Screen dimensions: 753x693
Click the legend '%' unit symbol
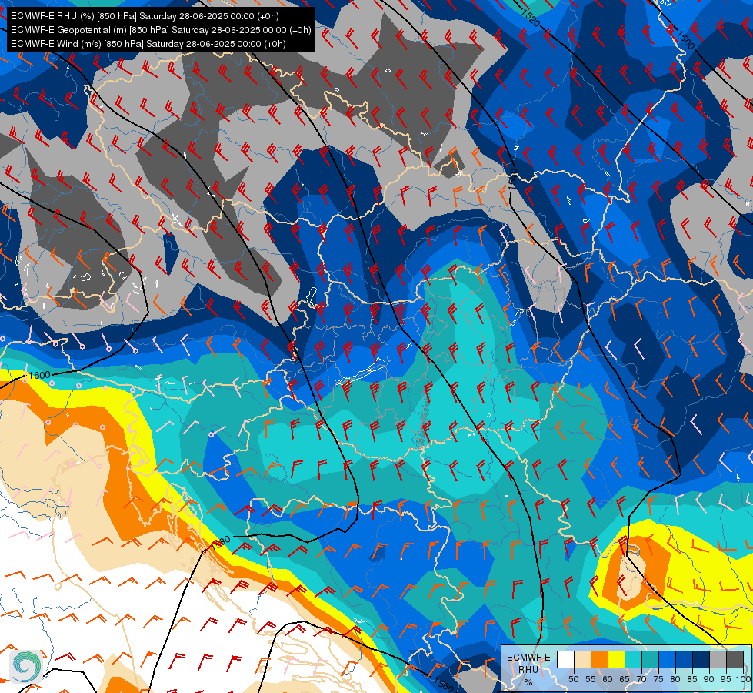(528, 682)
